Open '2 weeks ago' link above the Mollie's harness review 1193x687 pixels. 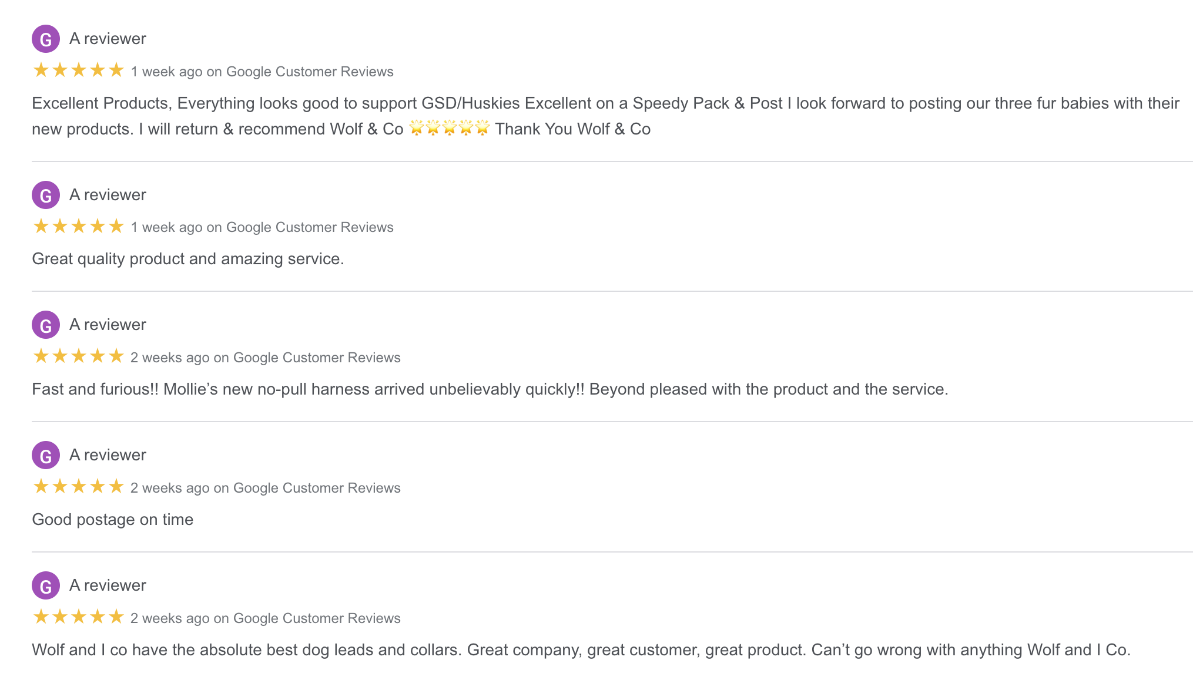pos(266,358)
